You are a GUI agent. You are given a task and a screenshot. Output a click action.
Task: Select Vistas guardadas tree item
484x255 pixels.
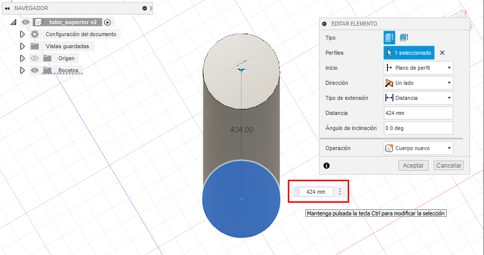(x=67, y=46)
